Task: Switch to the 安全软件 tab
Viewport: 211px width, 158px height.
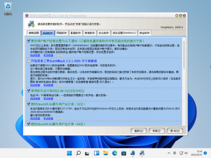Action: [x=144, y=33]
